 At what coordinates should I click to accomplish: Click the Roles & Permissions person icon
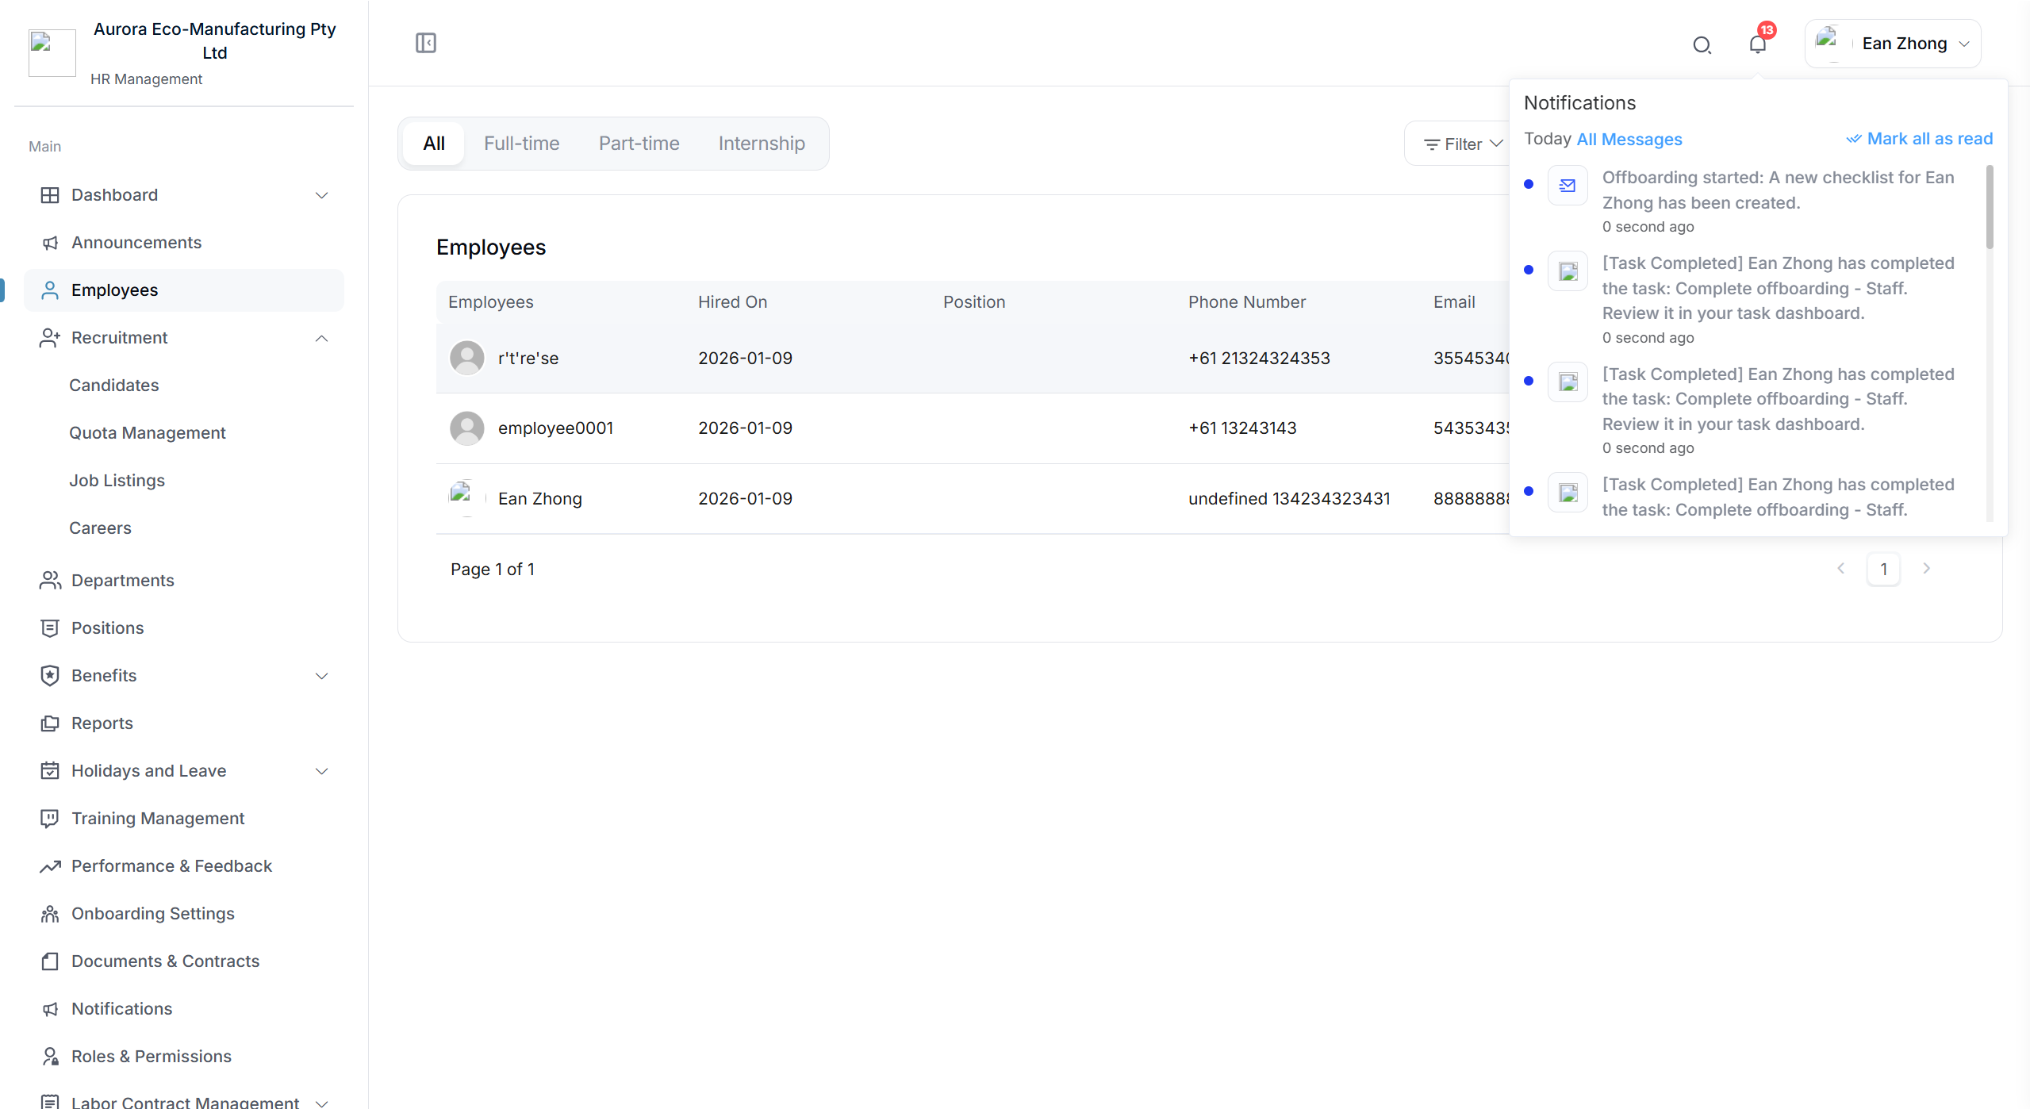[50, 1056]
